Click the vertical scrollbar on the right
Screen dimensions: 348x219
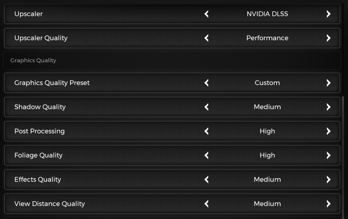343,157
